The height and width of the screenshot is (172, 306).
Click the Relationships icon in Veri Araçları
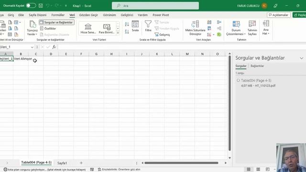219,29
